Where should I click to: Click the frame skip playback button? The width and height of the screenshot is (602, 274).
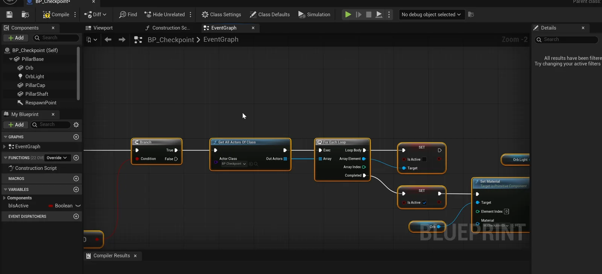(x=359, y=15)
